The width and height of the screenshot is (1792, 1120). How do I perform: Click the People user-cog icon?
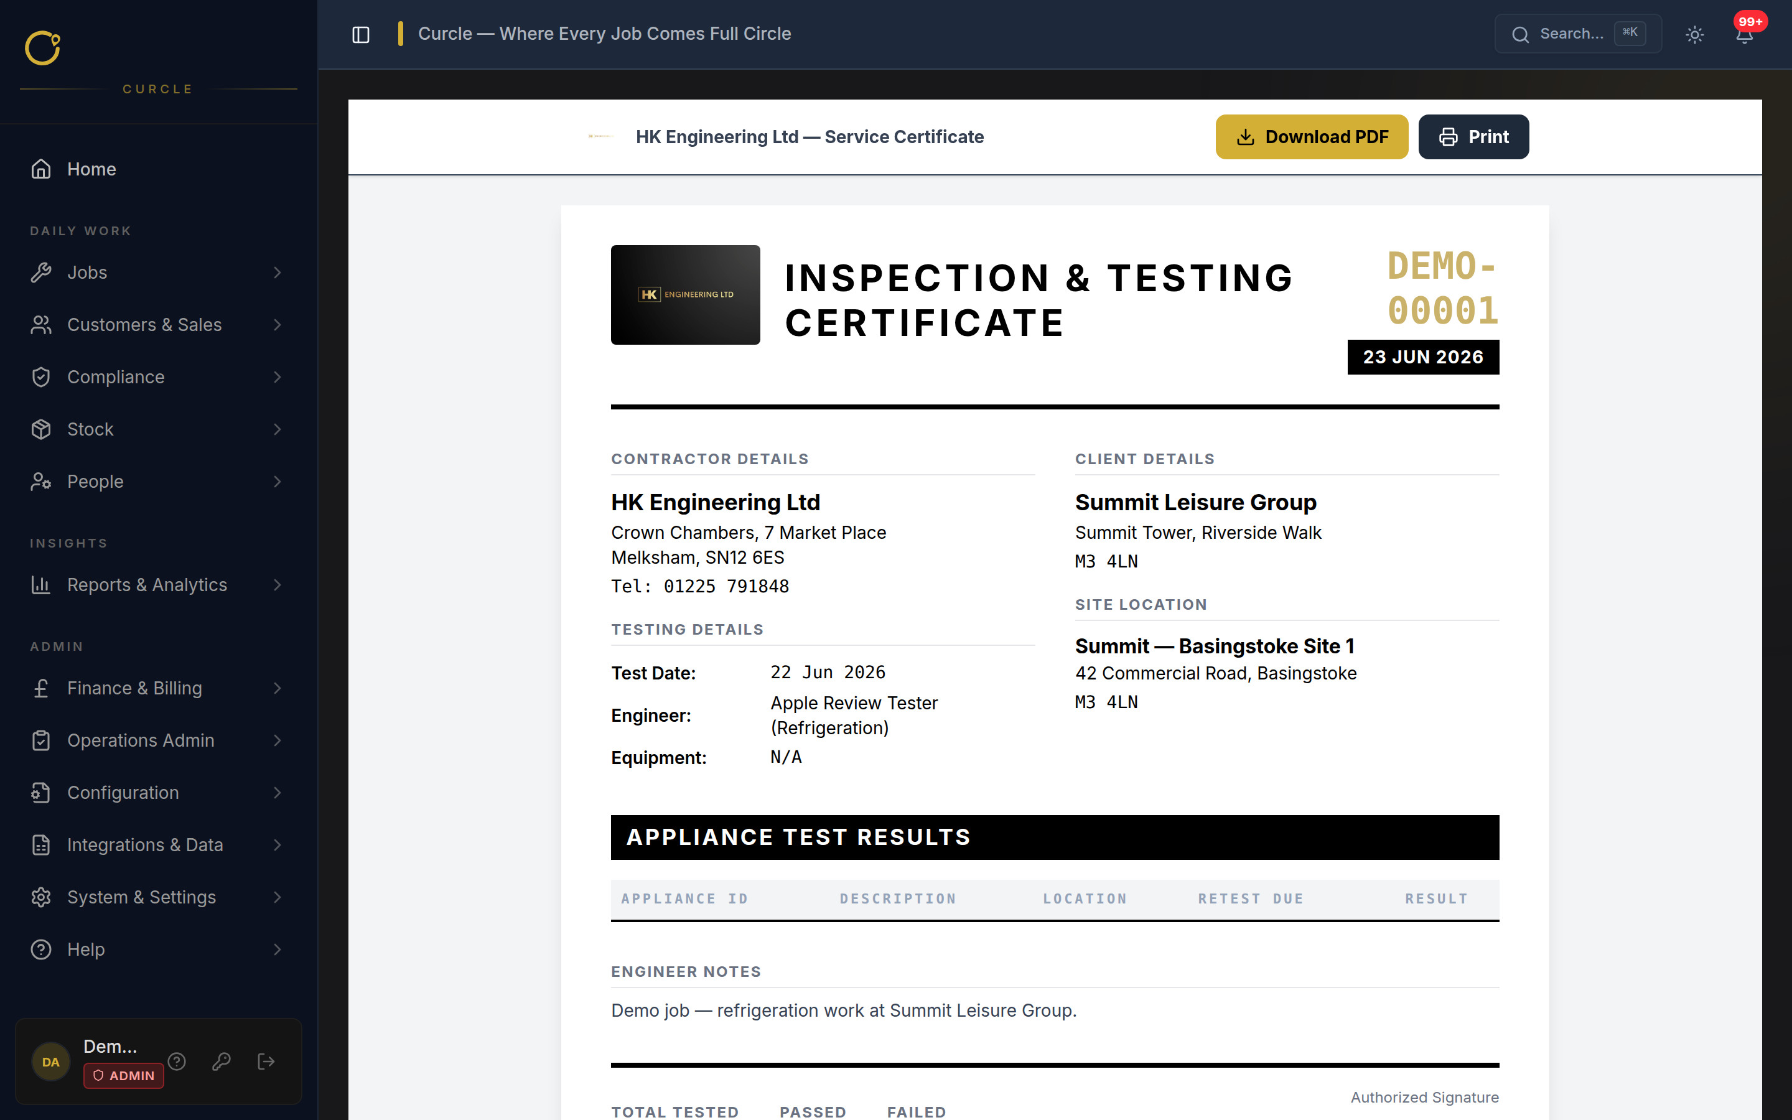(40, 482)
